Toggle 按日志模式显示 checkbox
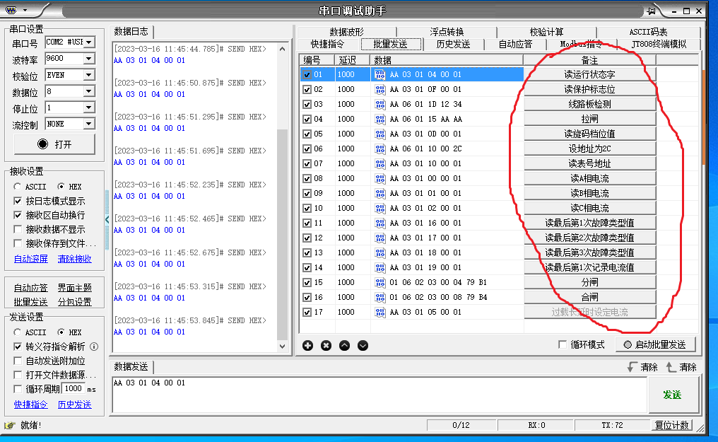Viewport: 718px width, 442px height. point(18,201)
